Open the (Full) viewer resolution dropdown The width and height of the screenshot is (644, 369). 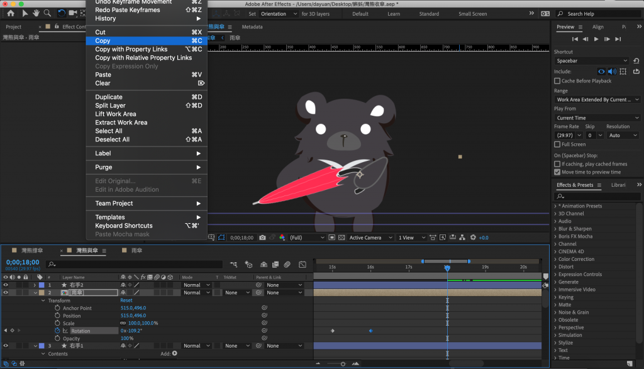[307, 238]
